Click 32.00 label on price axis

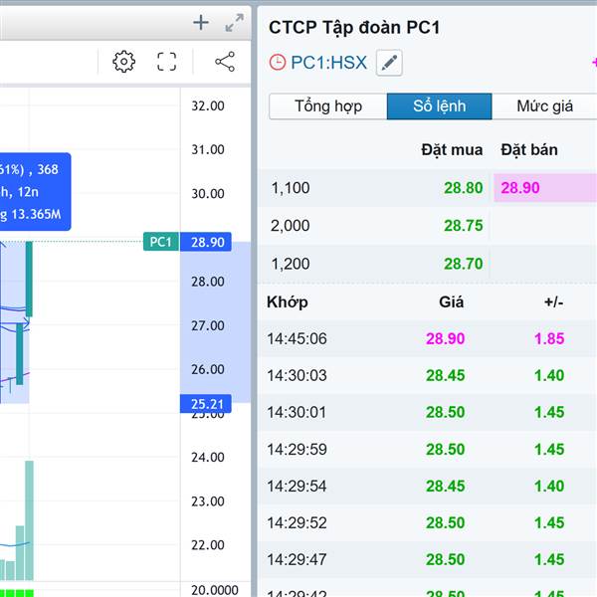[x=208, y=105]
